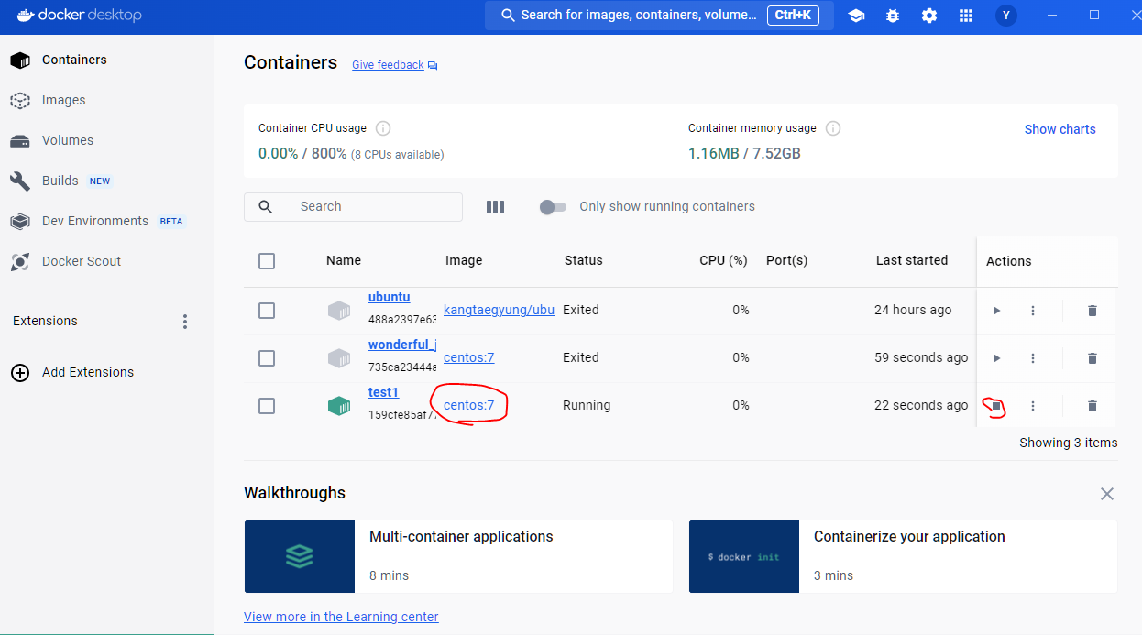The image size is (1142, 635).
Task: Click '24 hours ago' in ubuntu row
Action: click(x=913, y=310)
